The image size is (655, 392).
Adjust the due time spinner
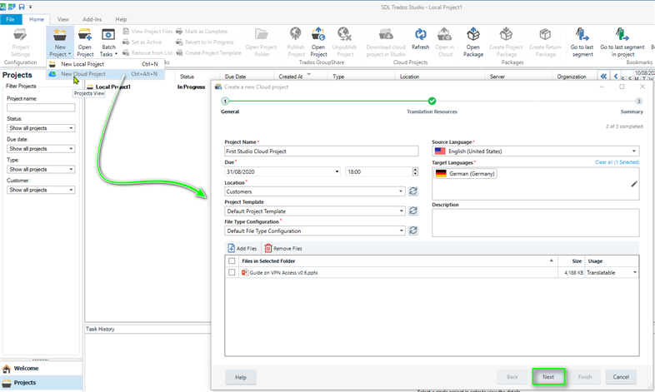pos(415,171)
